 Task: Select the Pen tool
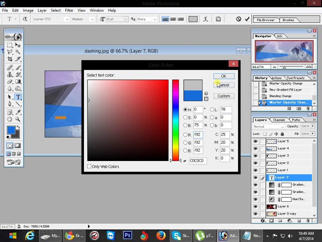[9, 104]
